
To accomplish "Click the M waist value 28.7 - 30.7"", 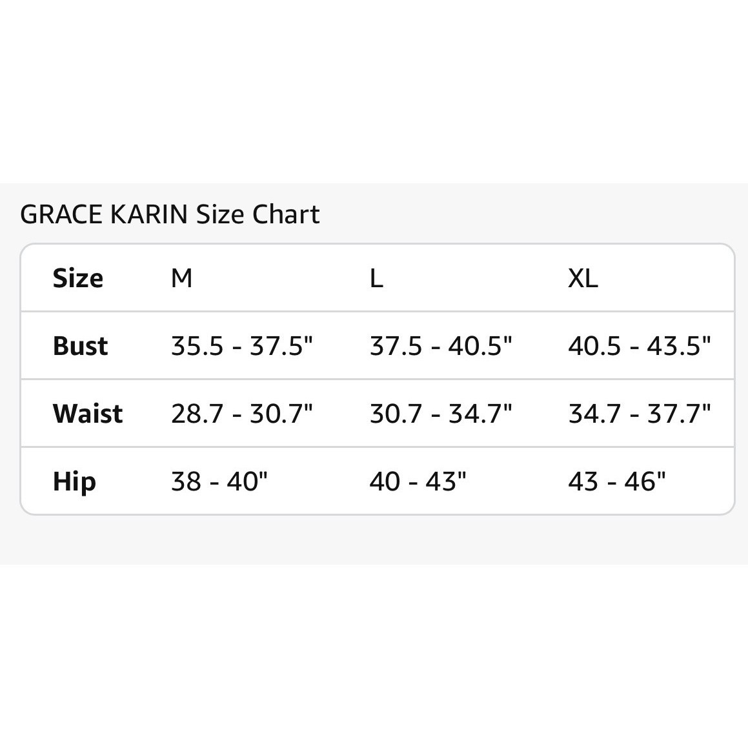I will (x=242, y=414).
